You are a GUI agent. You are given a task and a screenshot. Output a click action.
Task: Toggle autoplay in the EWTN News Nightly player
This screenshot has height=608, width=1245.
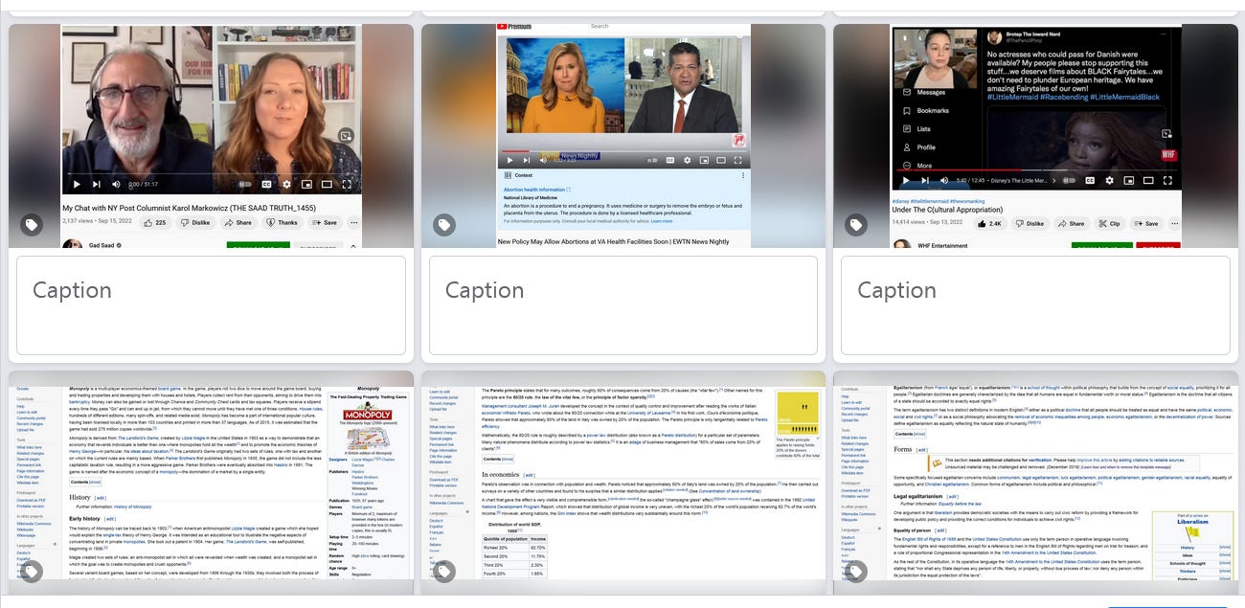pyautogui.click(x=652, y=160)
